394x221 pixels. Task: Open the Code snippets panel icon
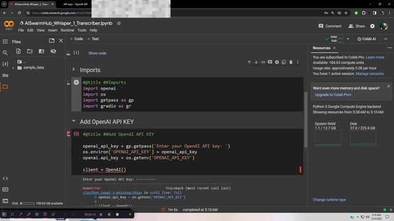(x=5, y=179)
